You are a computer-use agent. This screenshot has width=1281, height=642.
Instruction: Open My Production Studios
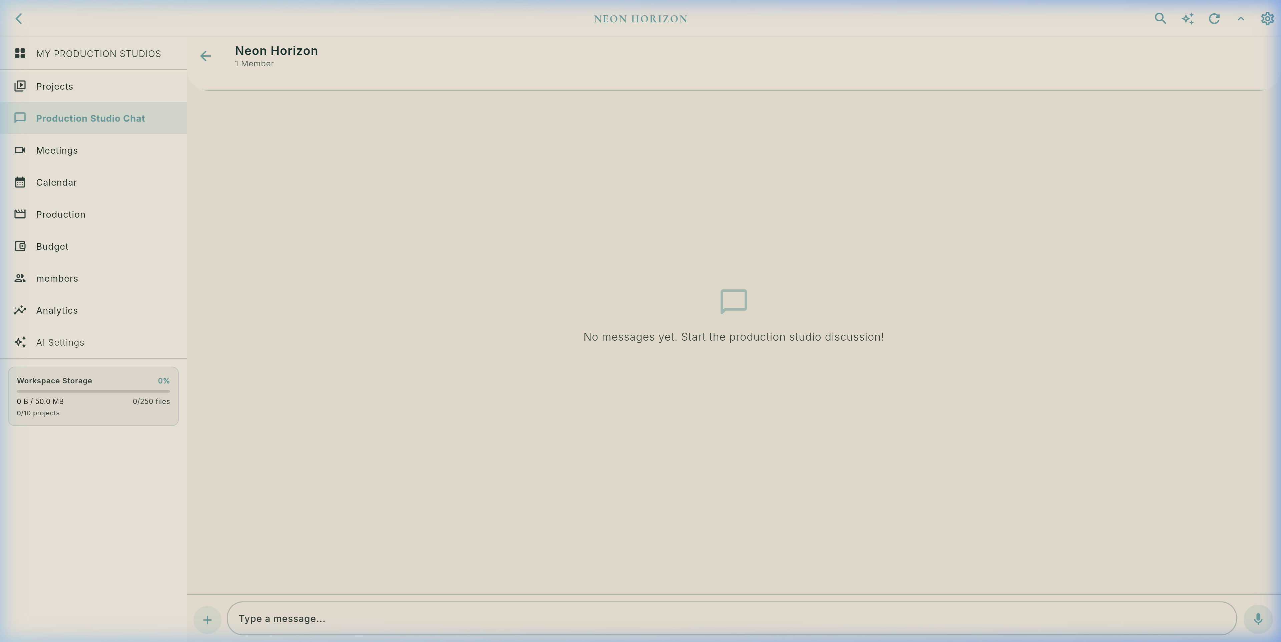click(93, 54)
